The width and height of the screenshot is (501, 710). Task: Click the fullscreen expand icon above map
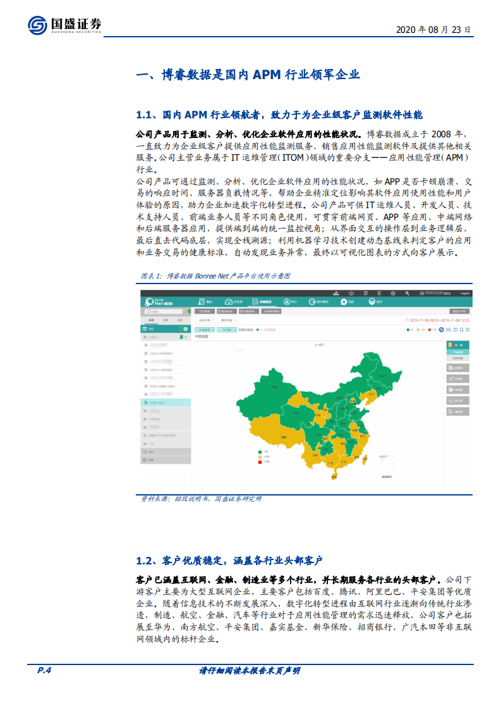468,330
